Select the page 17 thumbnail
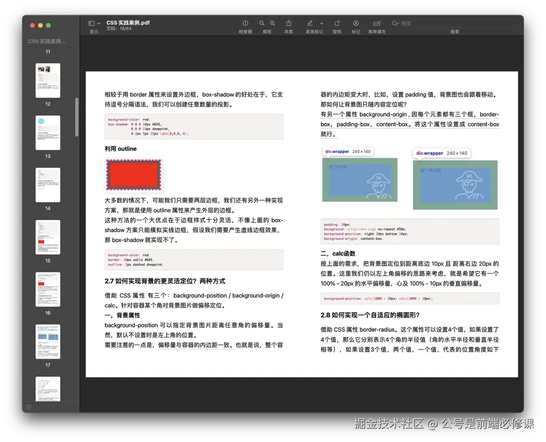This screenshot has height=442, width=546. click(47, 341)
